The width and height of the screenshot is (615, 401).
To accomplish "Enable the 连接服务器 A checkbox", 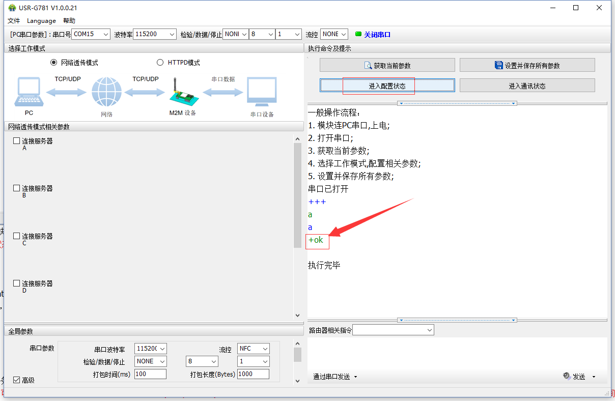I will [17, 141].
